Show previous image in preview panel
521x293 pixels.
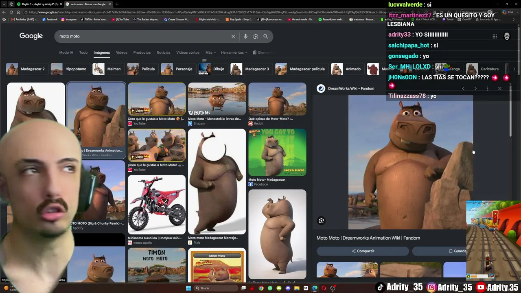coord(463,88)
